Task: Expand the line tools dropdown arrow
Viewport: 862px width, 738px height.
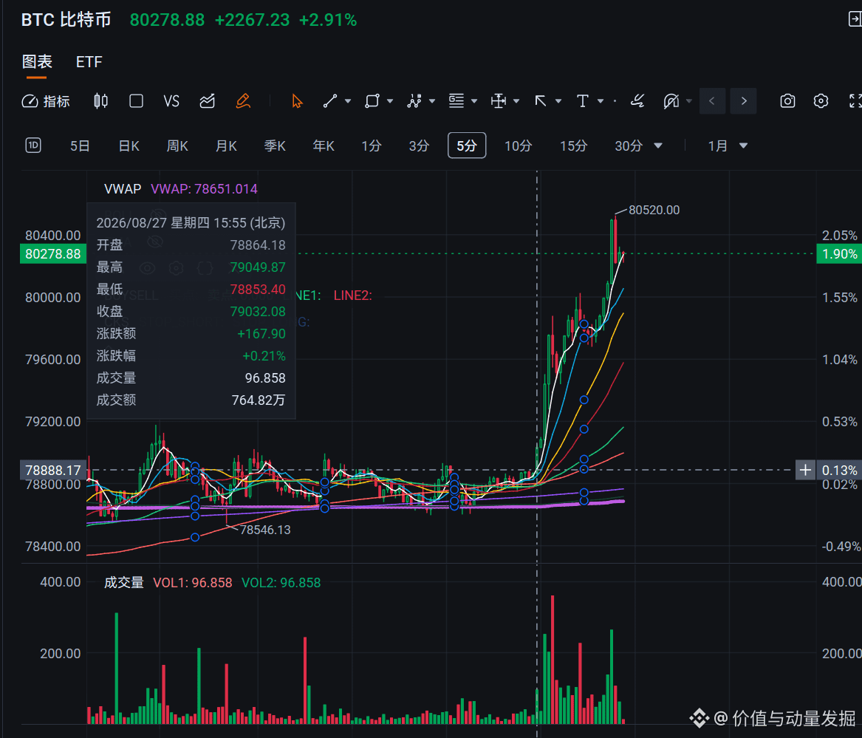Action: tap(347, 101)
